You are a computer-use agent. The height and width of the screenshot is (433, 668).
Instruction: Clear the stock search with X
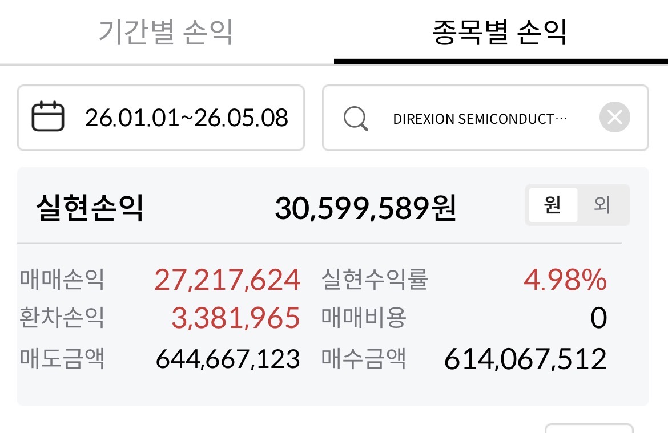pos(615,117)
